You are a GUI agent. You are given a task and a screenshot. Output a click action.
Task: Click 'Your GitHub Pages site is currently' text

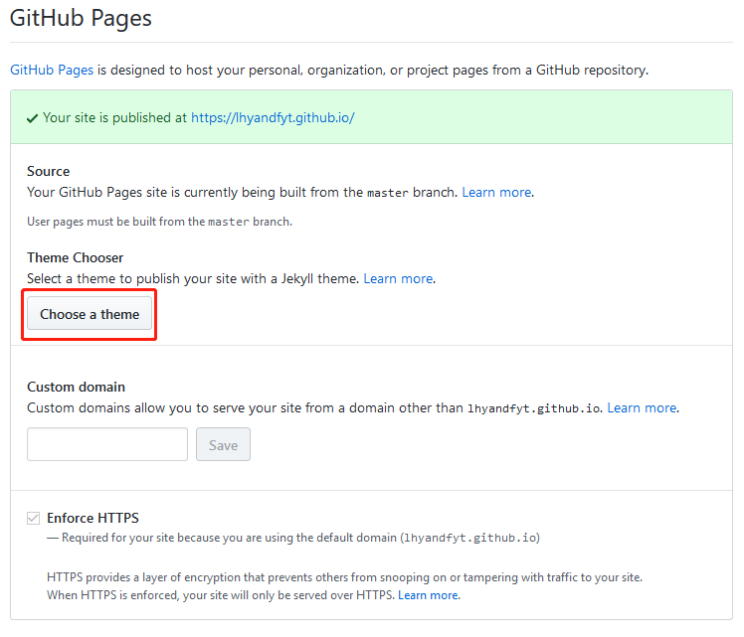242,193
